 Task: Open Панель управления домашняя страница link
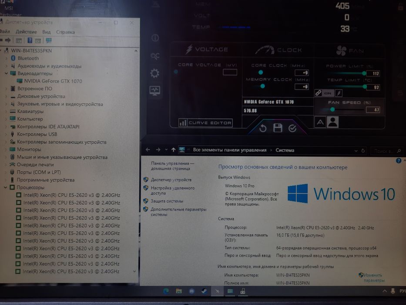point(172,166)
